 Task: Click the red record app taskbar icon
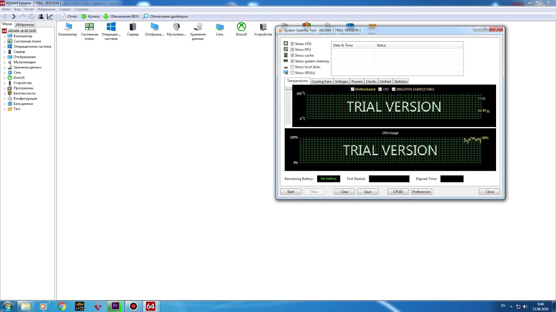(x=133, y=306)
